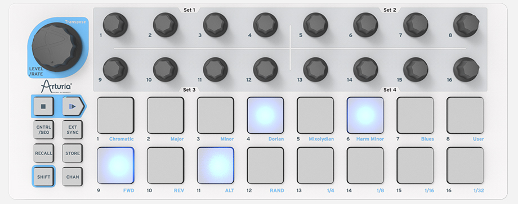The height and width of the screenshot is (204, 518).
Task: Click the STORE button
Action: [x=72, y=153]
